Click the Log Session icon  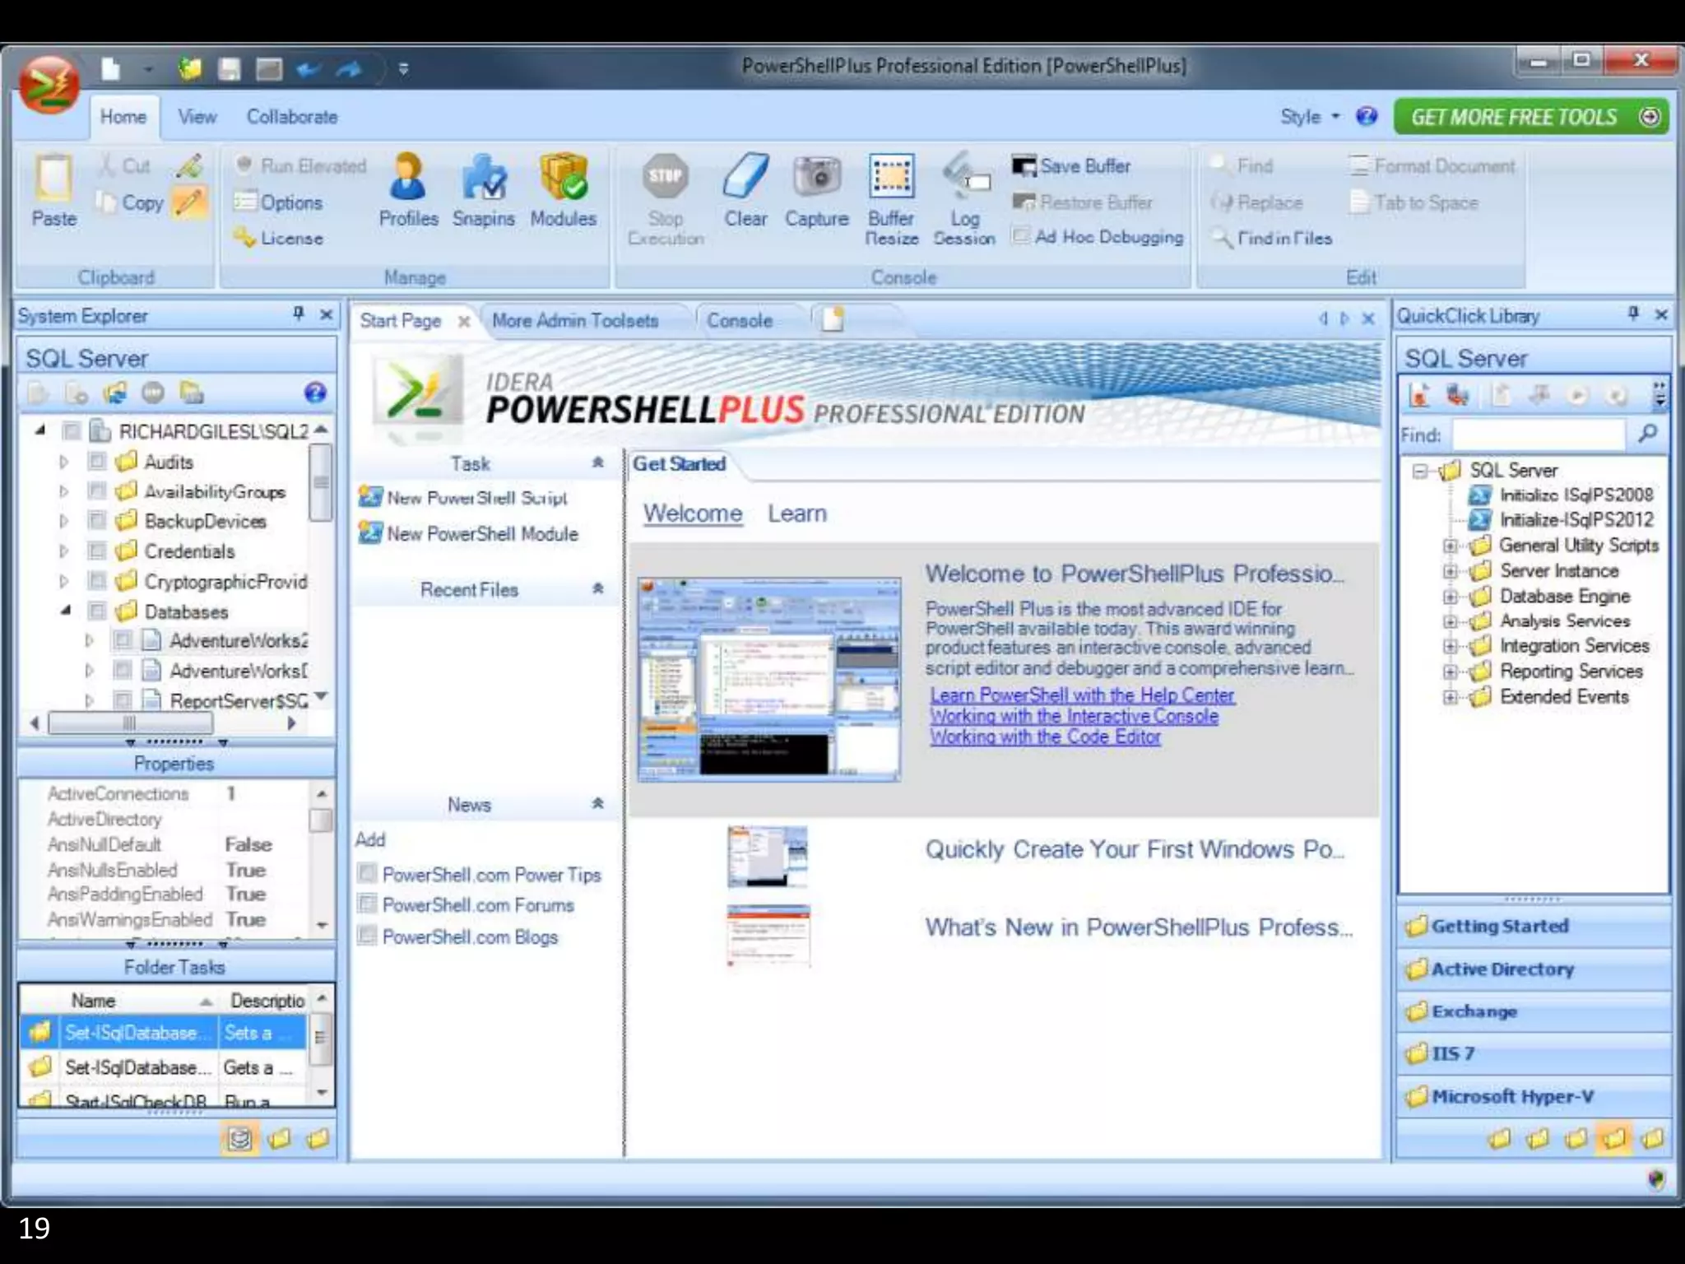(x=965, y=177)
